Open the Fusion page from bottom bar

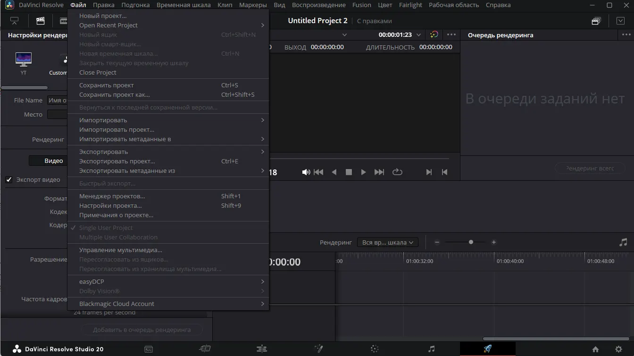318,349
